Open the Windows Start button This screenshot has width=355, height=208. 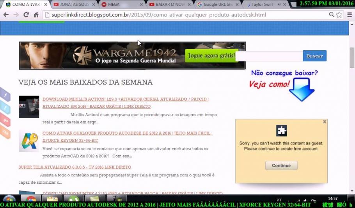coord(9,198)
